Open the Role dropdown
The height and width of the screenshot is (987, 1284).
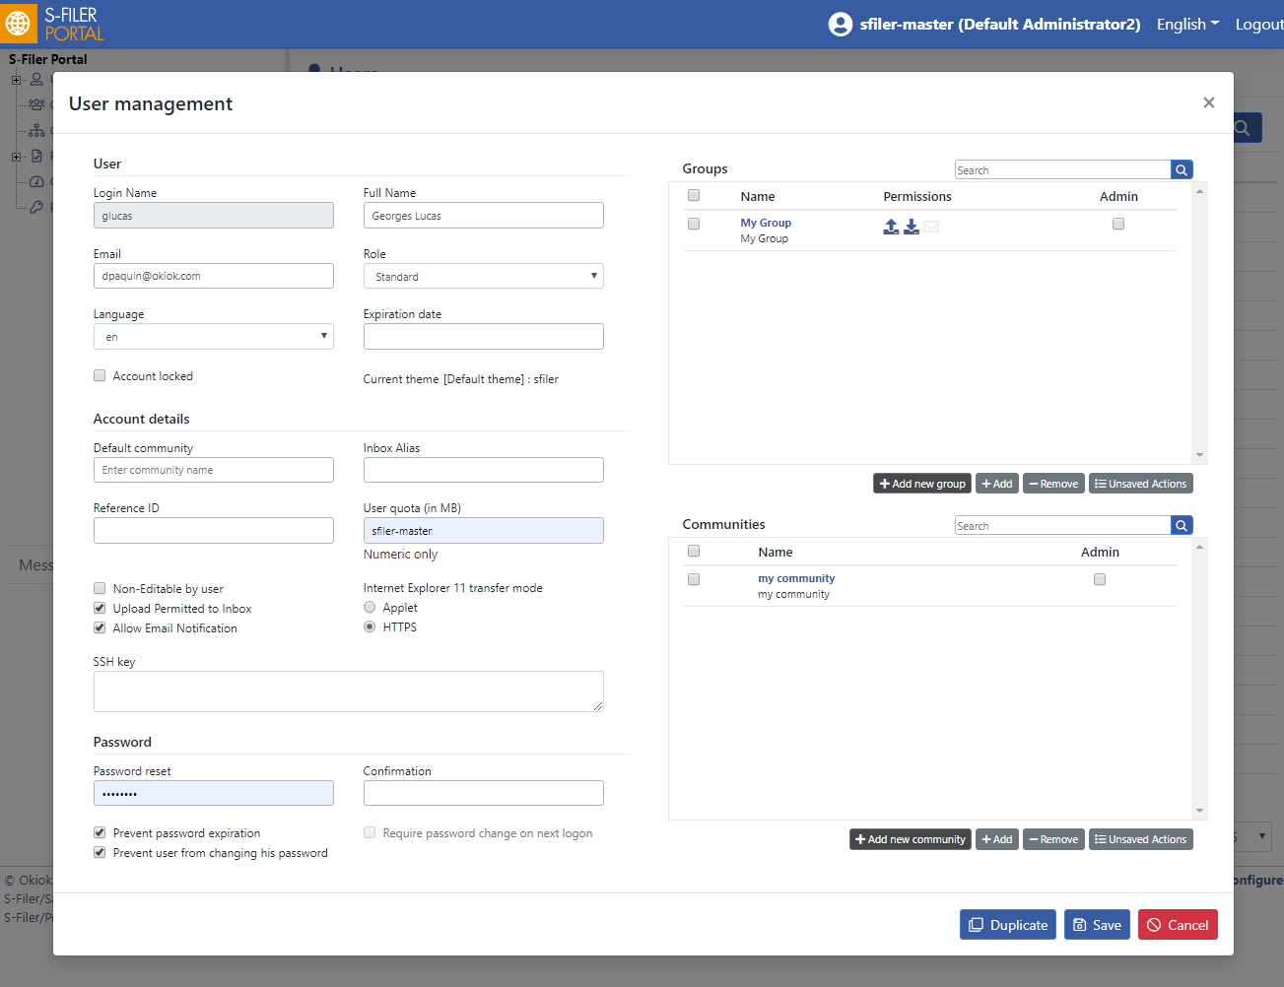coord(484,276)
